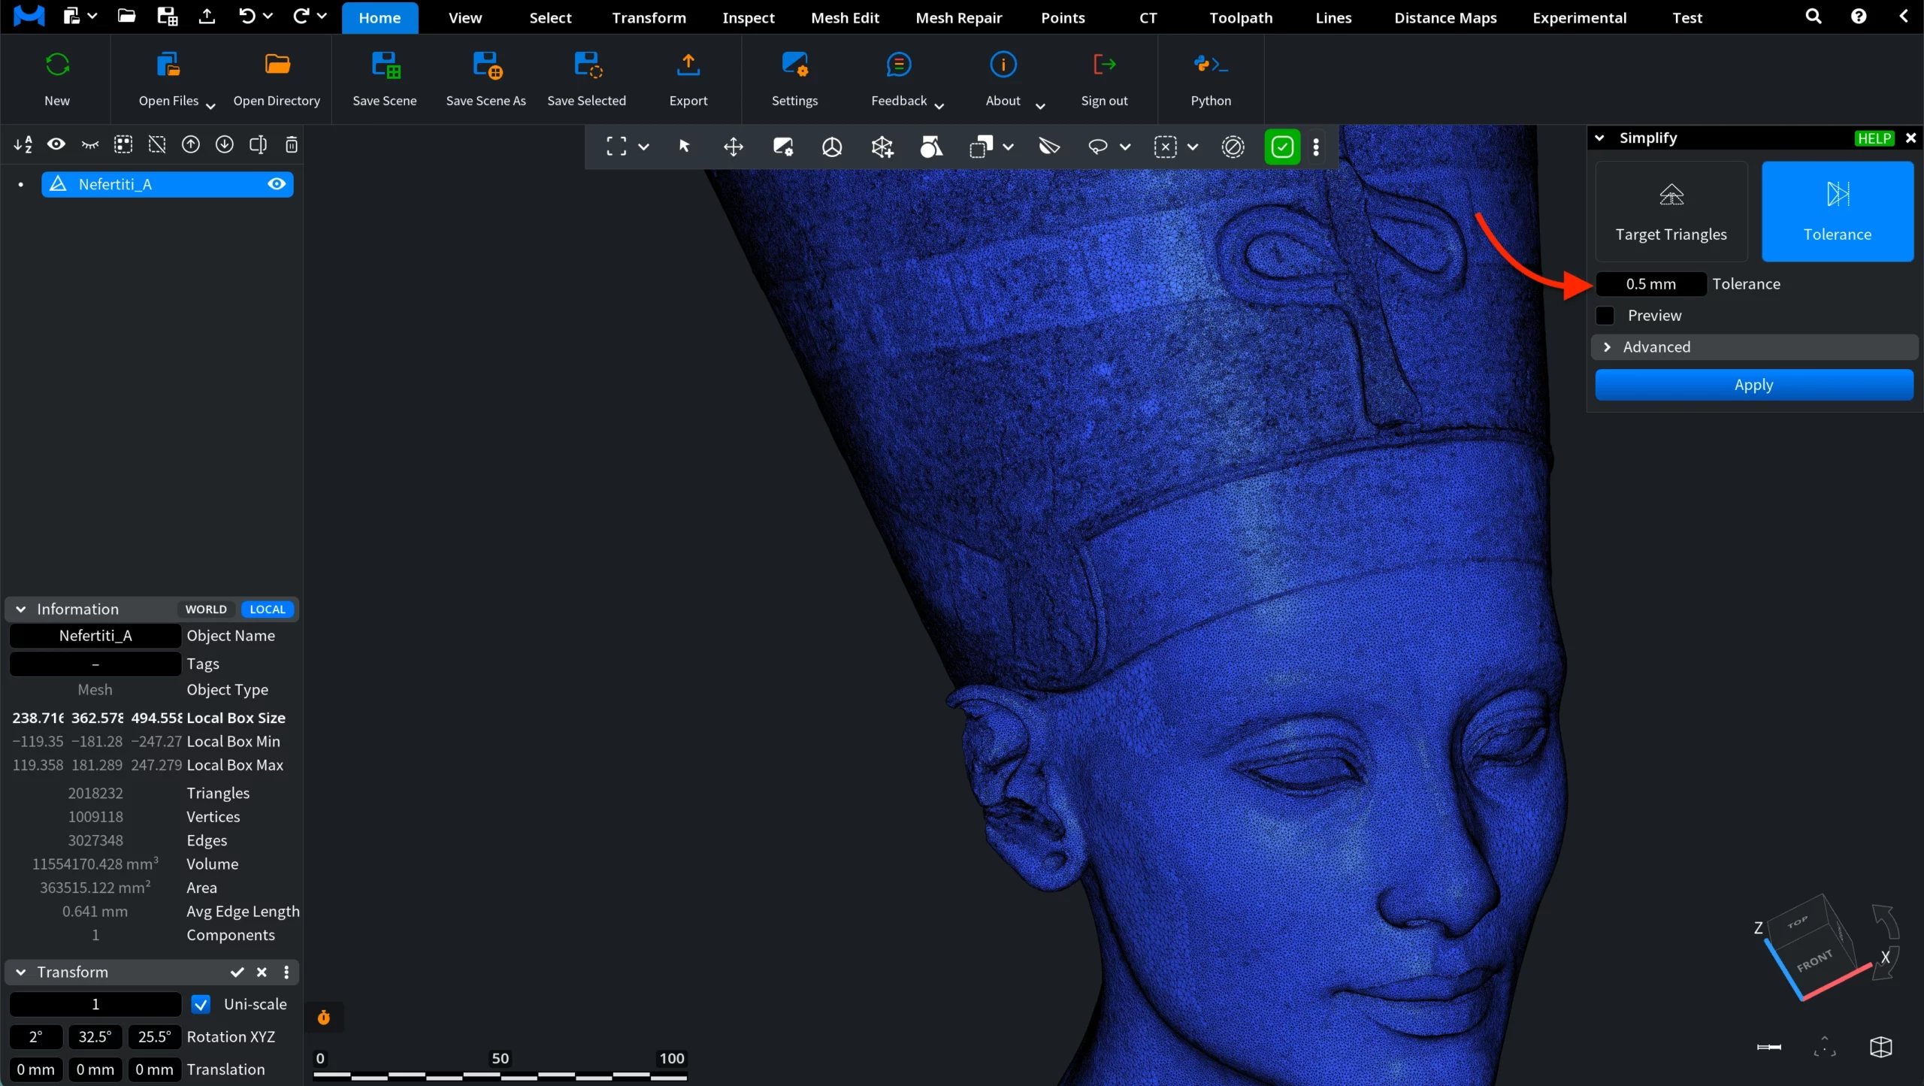This screenshot has height=1086, width=1924.
Task: Click the move object up icon
Action: (191, 144)
